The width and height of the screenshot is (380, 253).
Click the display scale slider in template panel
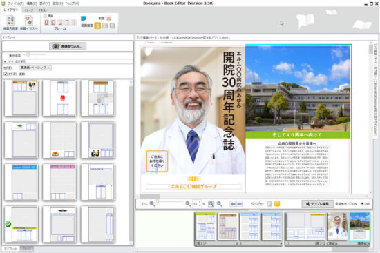point(35,55)
